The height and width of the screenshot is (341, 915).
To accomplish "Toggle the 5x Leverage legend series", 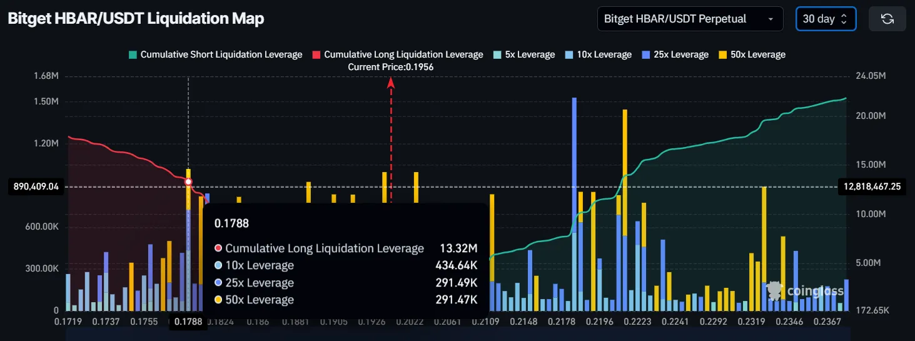I will tap(523, 54).
